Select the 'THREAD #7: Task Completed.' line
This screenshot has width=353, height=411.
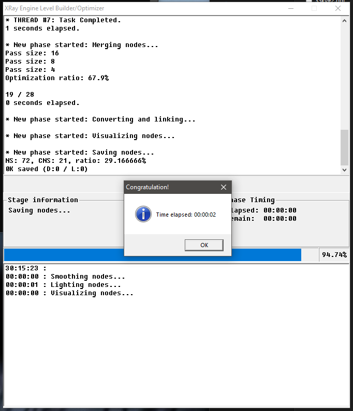[63, 20]
